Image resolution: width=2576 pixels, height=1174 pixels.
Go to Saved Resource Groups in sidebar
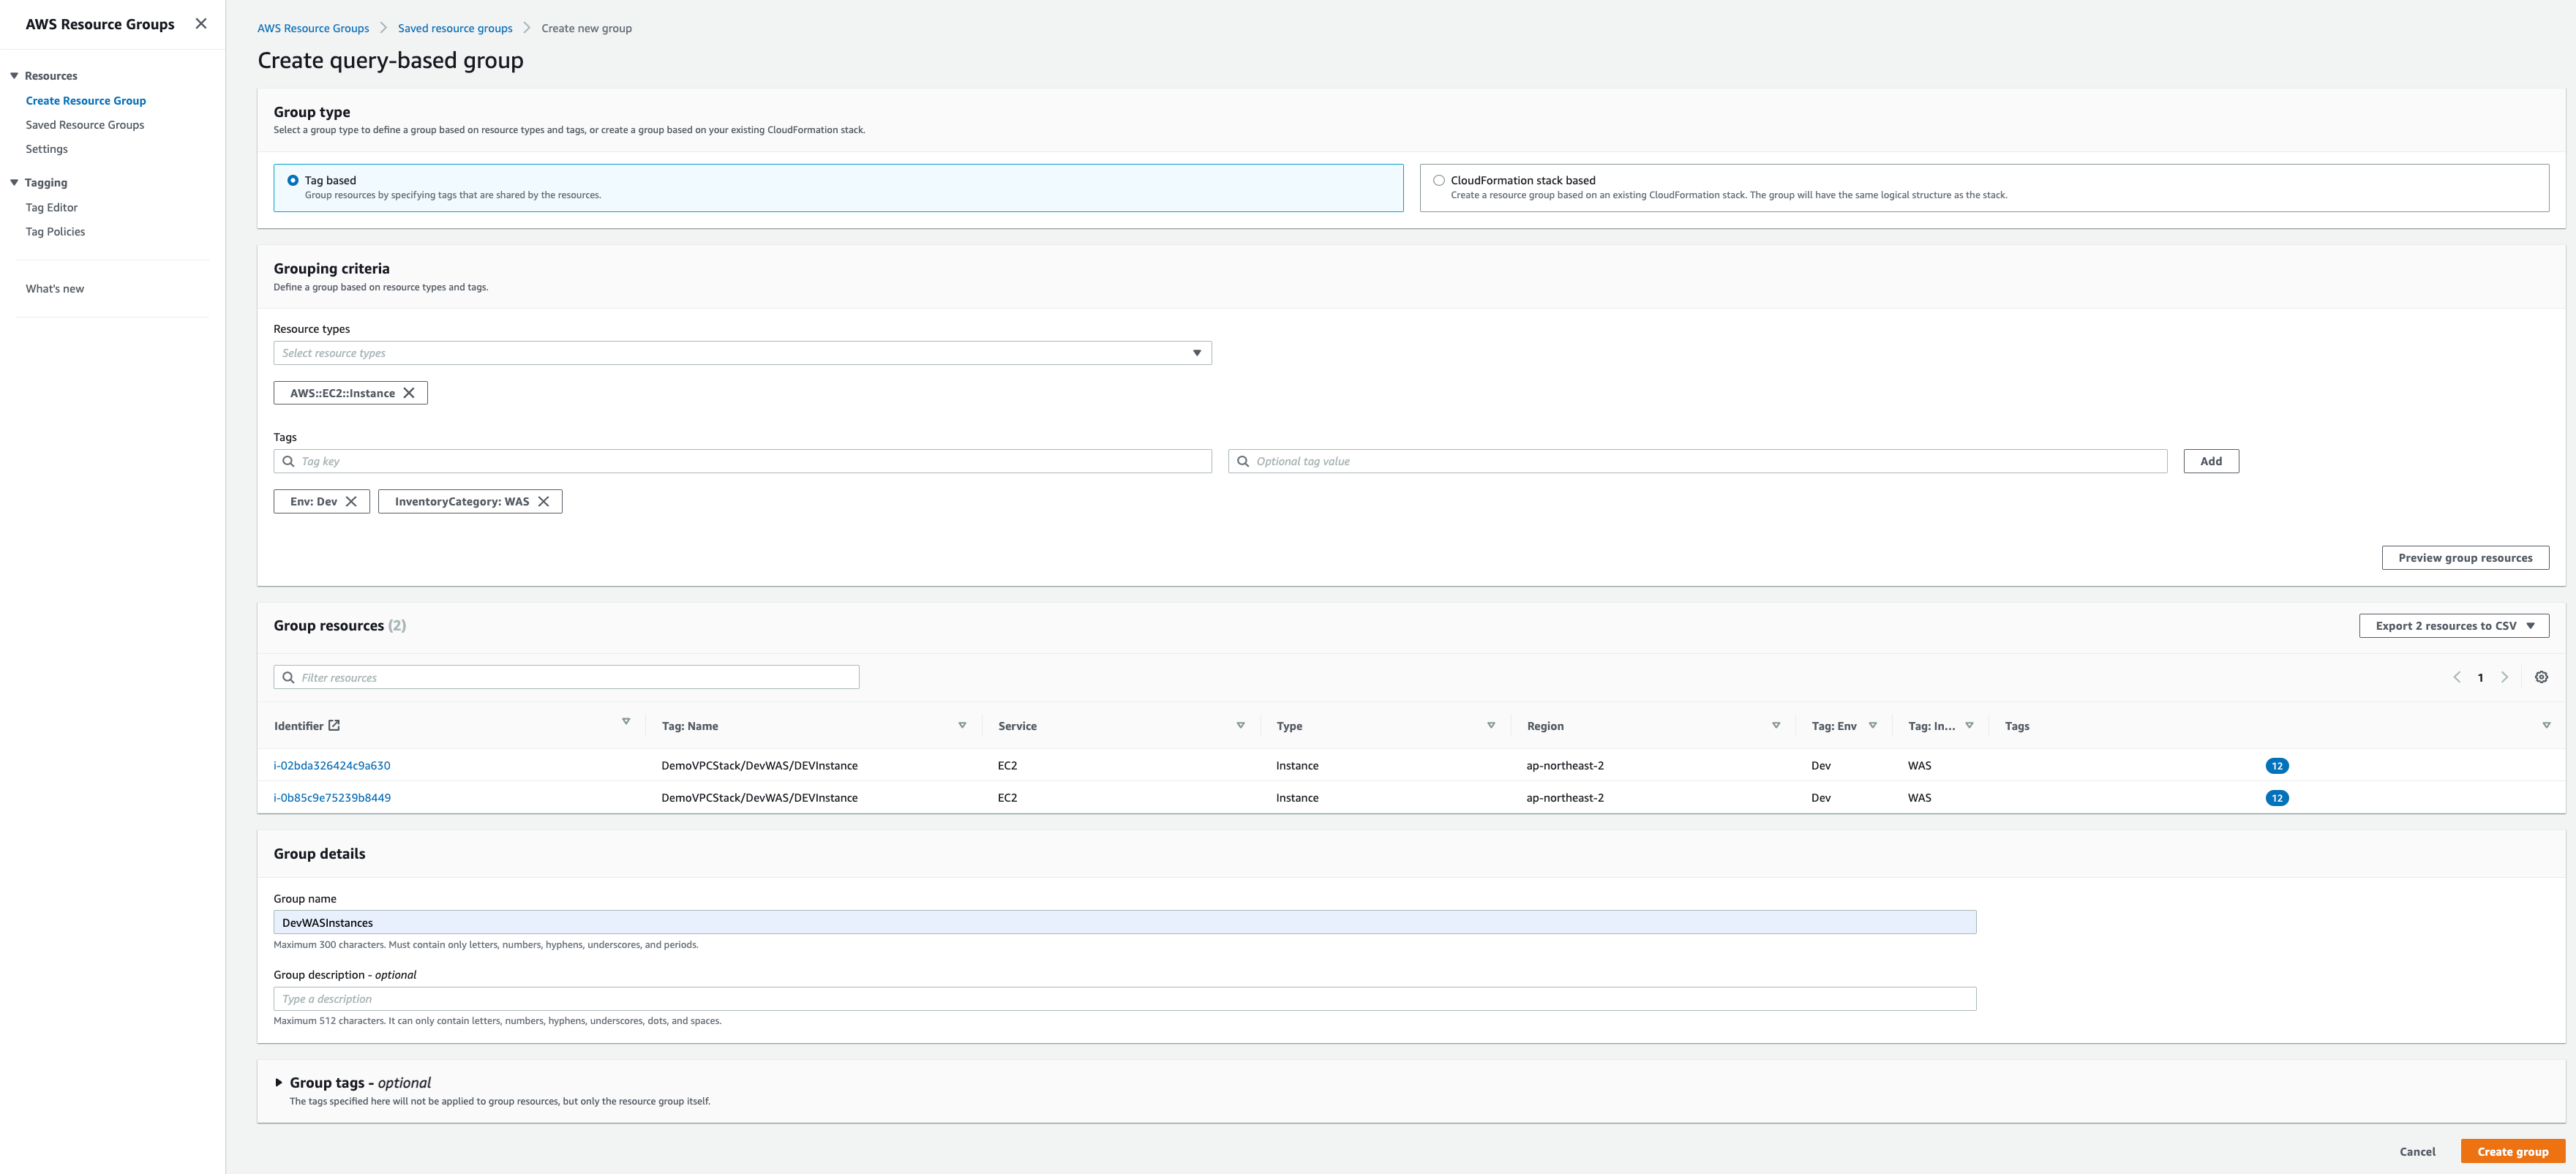click(x=85, y=125)
